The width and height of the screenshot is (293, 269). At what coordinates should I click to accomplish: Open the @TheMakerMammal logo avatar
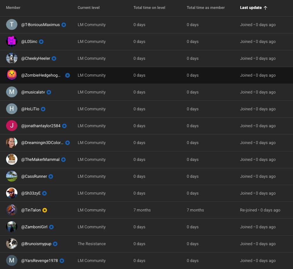[x=12, y=159]
